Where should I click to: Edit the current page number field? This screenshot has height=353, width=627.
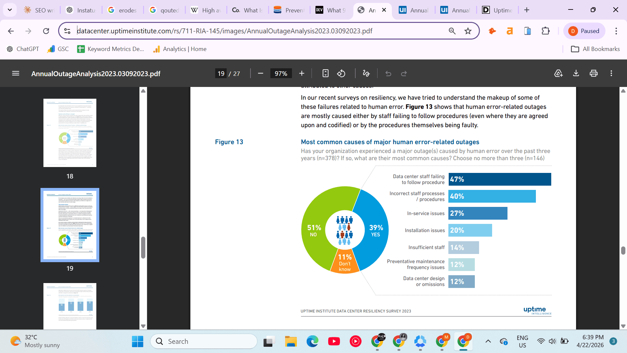[221, 74]
